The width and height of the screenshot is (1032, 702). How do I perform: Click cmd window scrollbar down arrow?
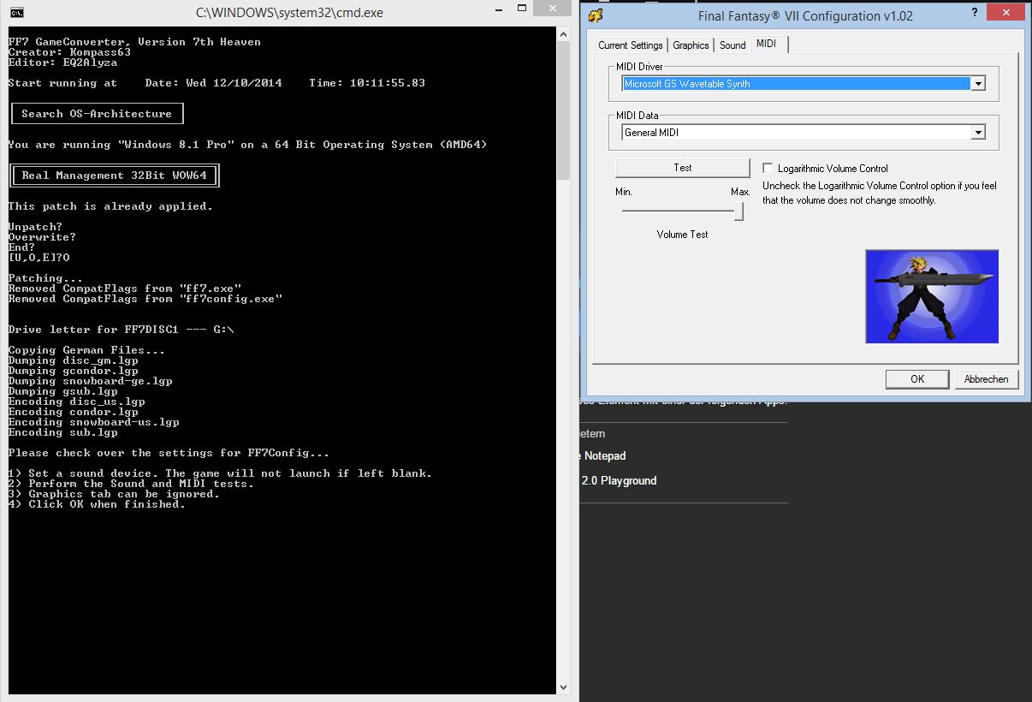coord(563,687)
